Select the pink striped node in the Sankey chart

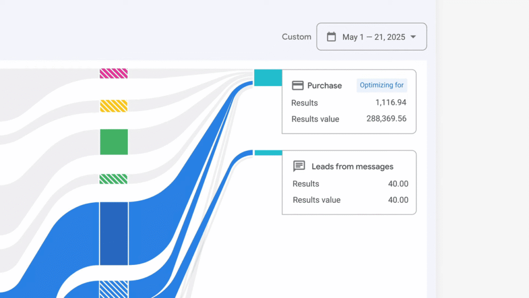tap(114, 73)
